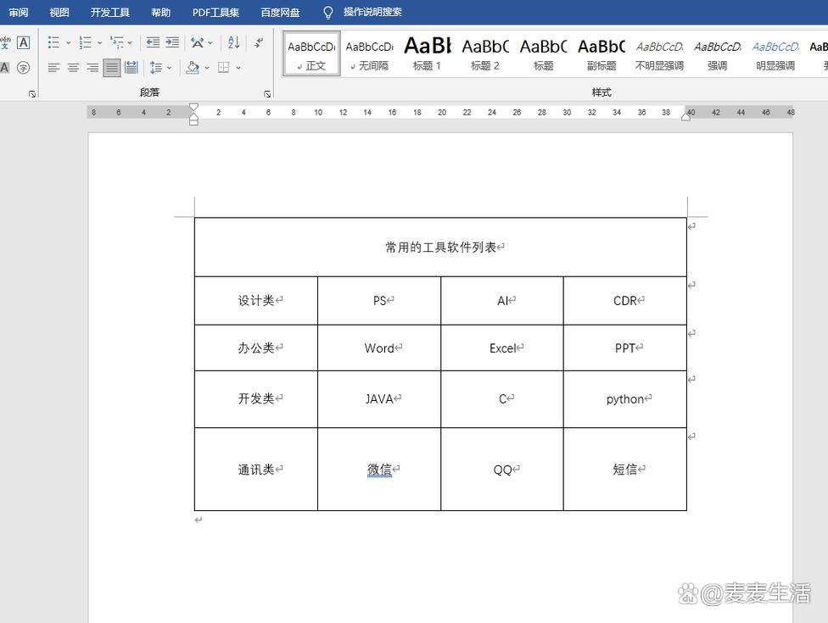Click the right indent marker on ruler
828x623 pixels.
686,117
